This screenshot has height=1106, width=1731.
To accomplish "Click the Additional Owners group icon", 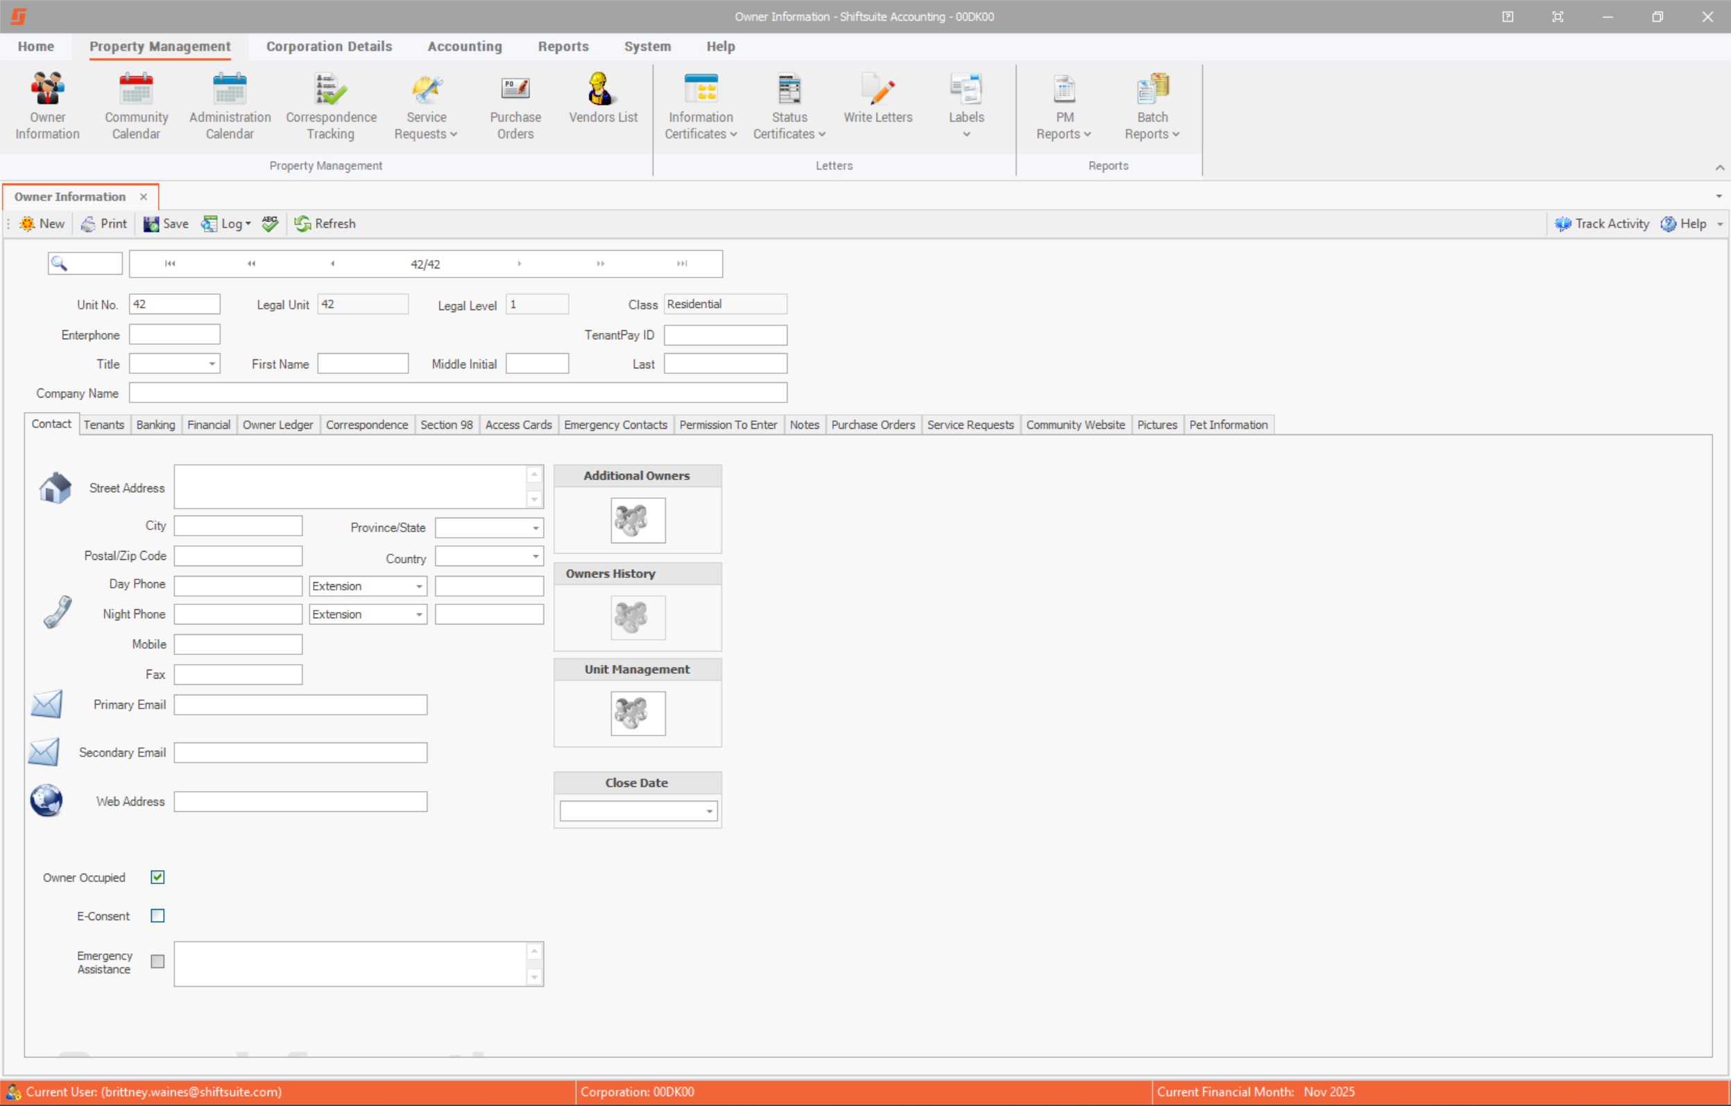I will [x=637, y=519].
